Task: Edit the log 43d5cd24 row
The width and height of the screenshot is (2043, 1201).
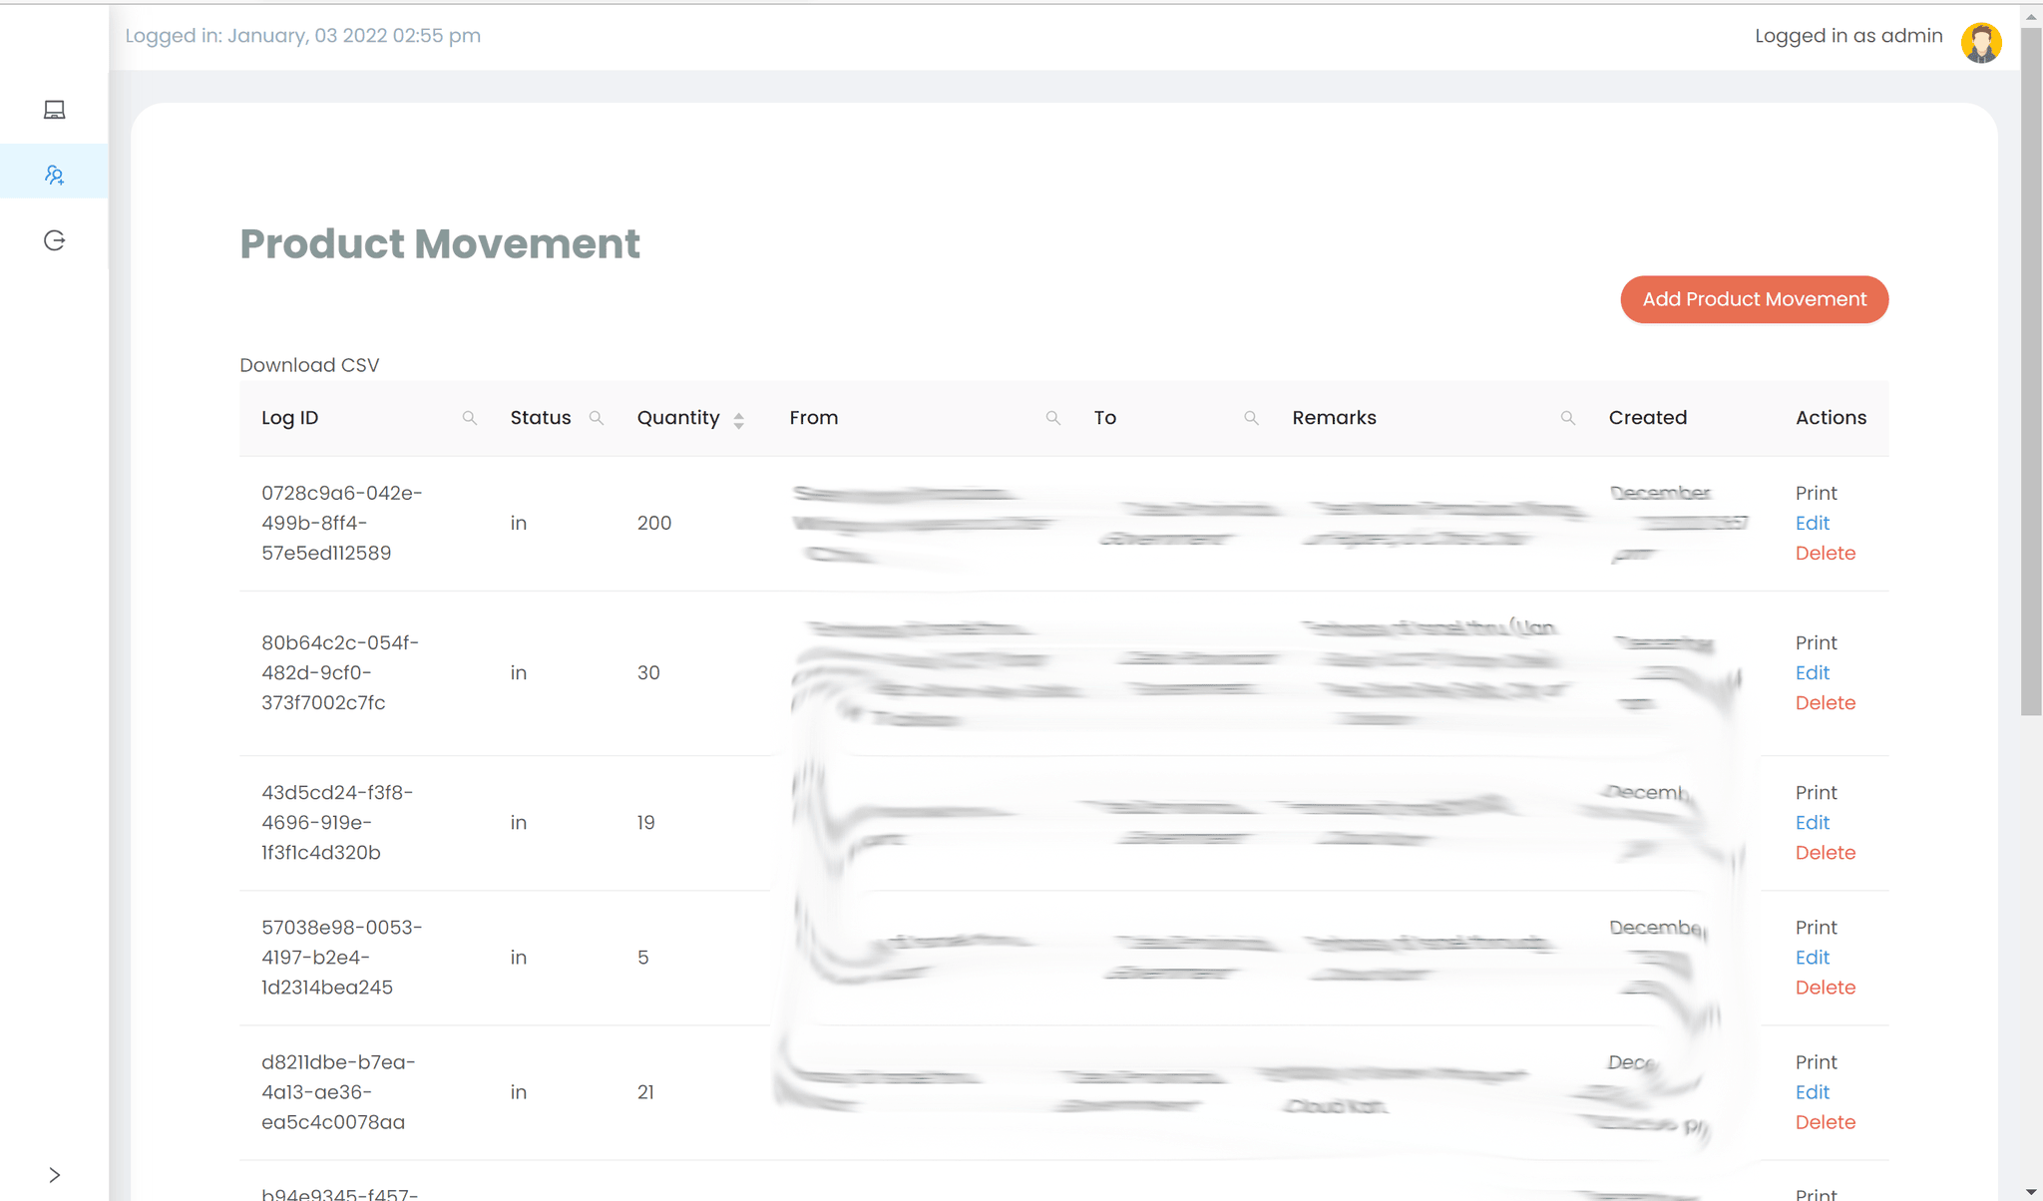Action: (1813, 822)
